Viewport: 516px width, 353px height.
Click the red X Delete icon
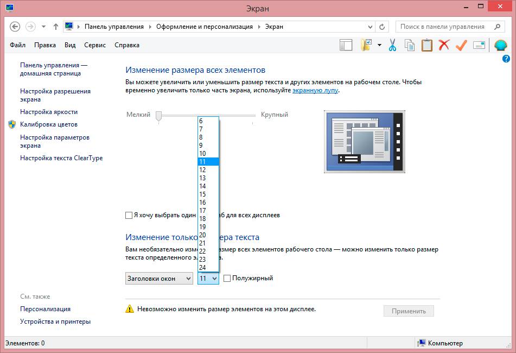pyautogui.click(x=444, y=45)
